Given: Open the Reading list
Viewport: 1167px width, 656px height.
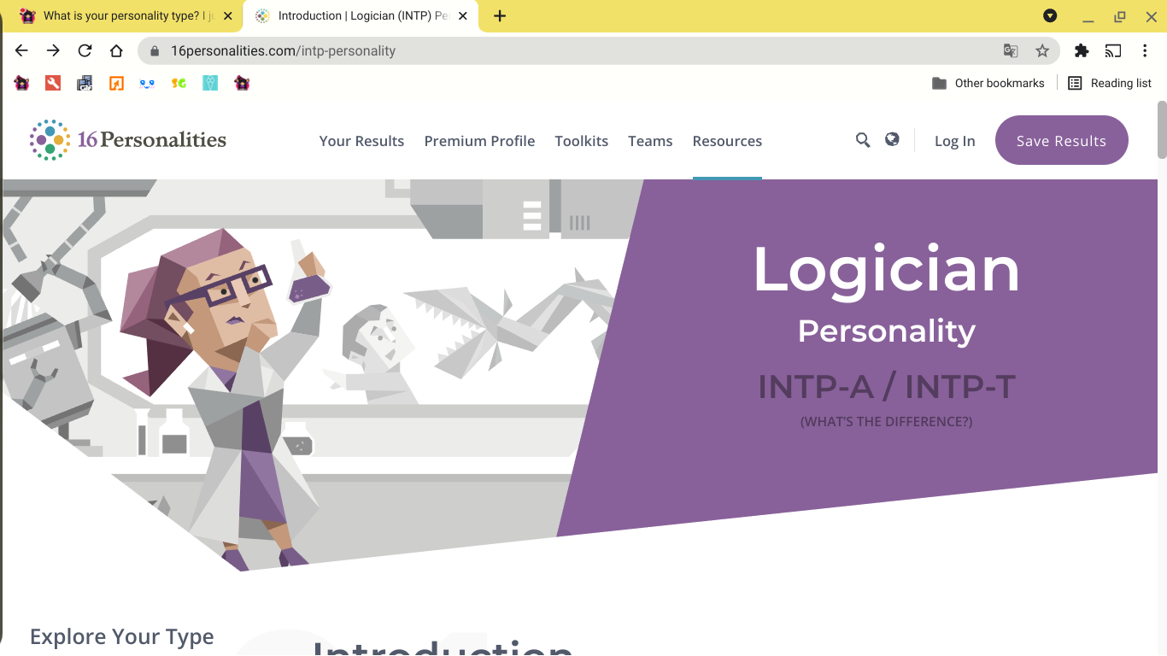Looking at the screenshot, I should click(x=1110, y=83).
